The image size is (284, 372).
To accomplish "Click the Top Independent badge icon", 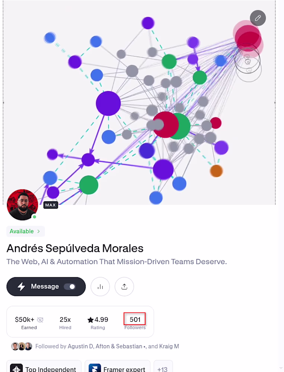I will click(16, 368).
